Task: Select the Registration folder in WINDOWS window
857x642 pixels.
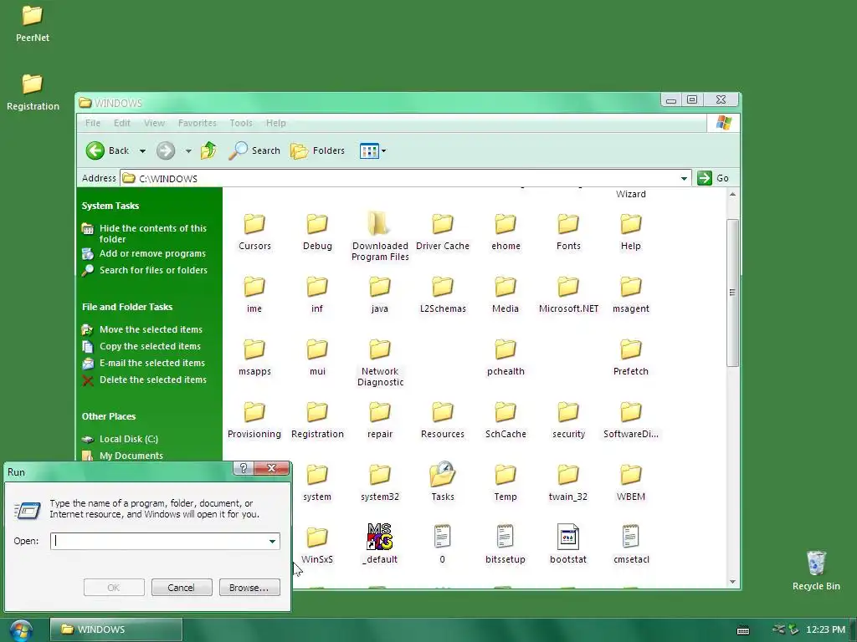Action: pos(317,420)
